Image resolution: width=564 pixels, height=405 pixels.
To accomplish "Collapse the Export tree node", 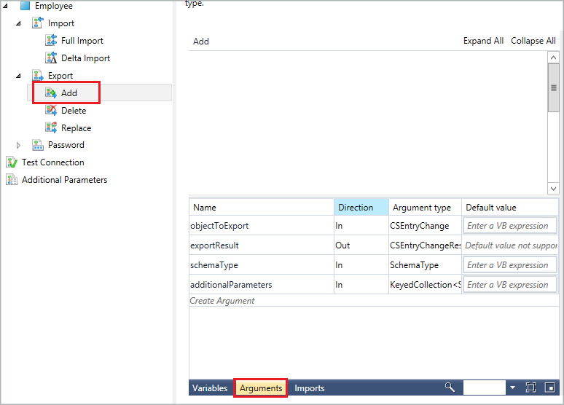I will [18, 76].
